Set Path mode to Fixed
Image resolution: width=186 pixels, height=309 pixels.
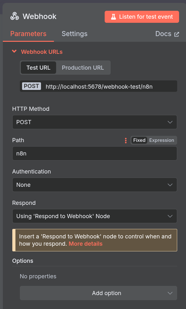(x=139, y=140)
